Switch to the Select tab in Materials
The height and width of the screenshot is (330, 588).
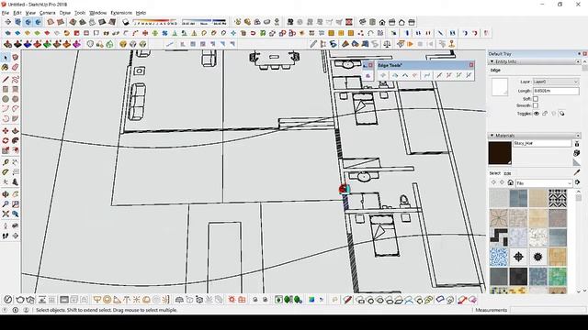(494, 173)
